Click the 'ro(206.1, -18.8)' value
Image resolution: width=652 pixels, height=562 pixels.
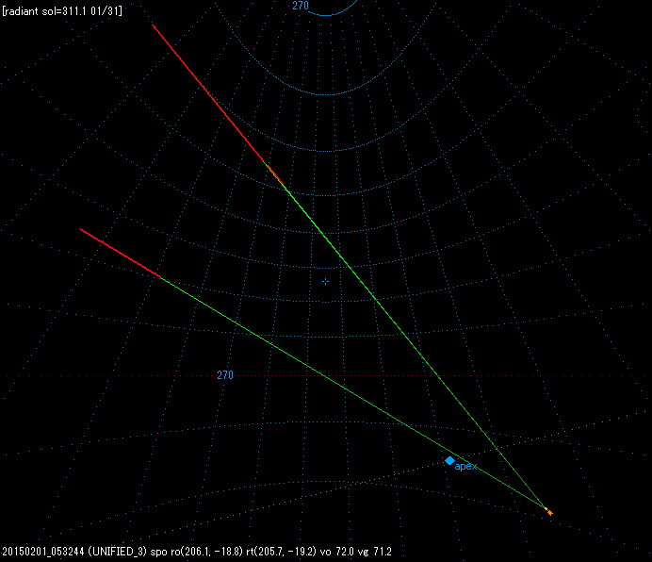point(207,552)
